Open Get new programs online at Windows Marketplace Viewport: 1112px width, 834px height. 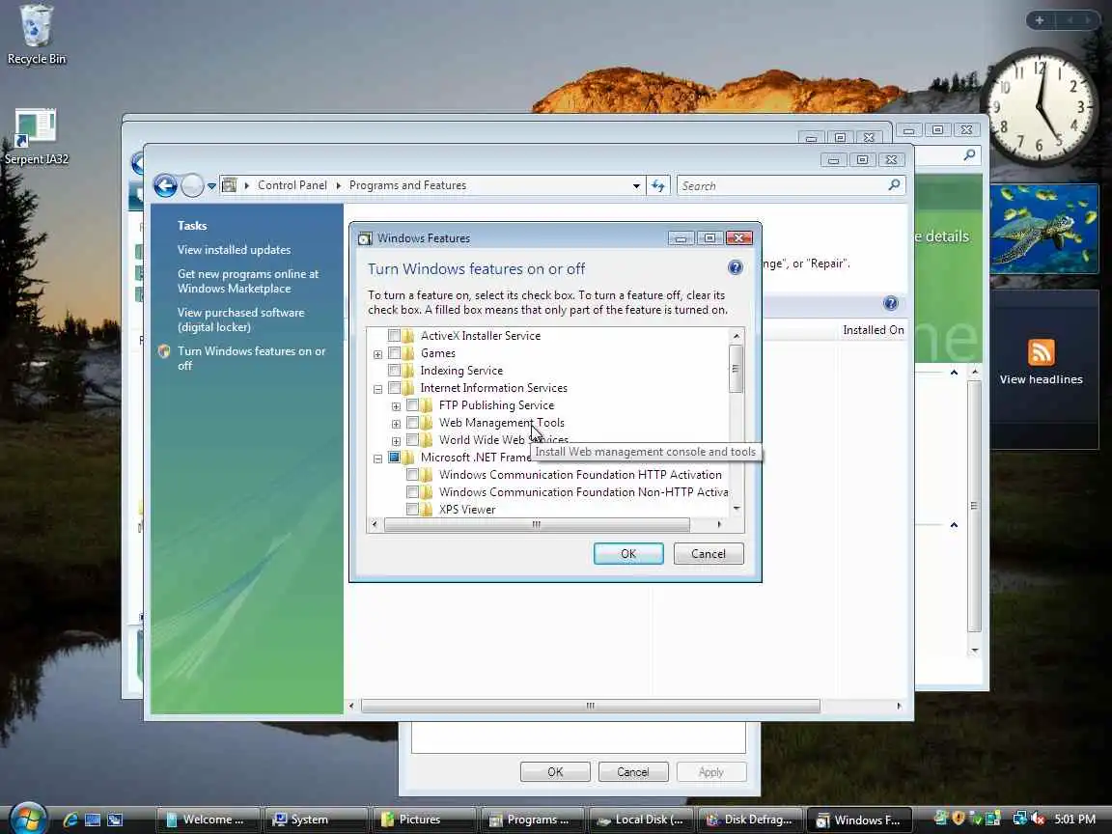click(x=248, y=281)
